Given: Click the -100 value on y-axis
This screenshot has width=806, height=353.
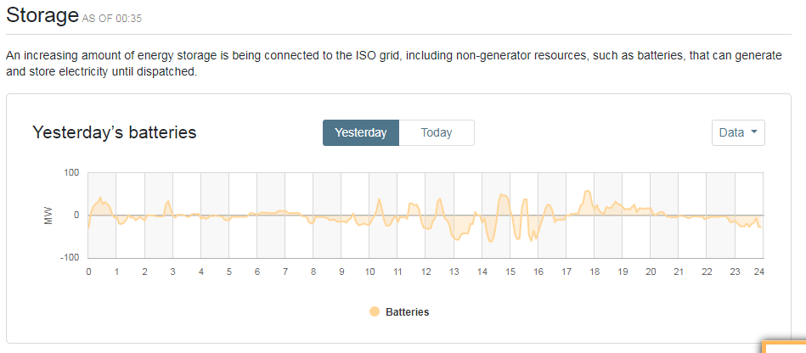Looking at the screenshot, I should point(70,257).
